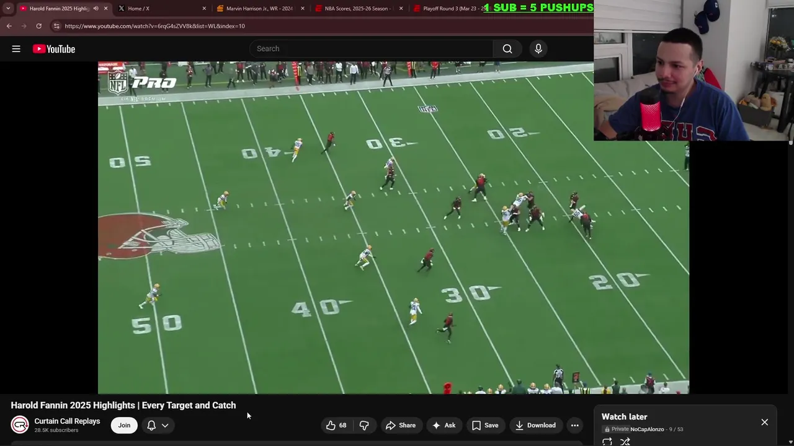794x446 pixels.
Task: Toggle loop playlist in Watch later panel
Action: (607, 442)
